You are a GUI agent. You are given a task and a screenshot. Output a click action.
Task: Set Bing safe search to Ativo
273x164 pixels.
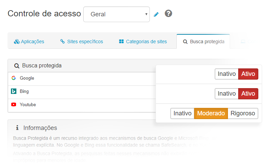(x=248, y=94)
